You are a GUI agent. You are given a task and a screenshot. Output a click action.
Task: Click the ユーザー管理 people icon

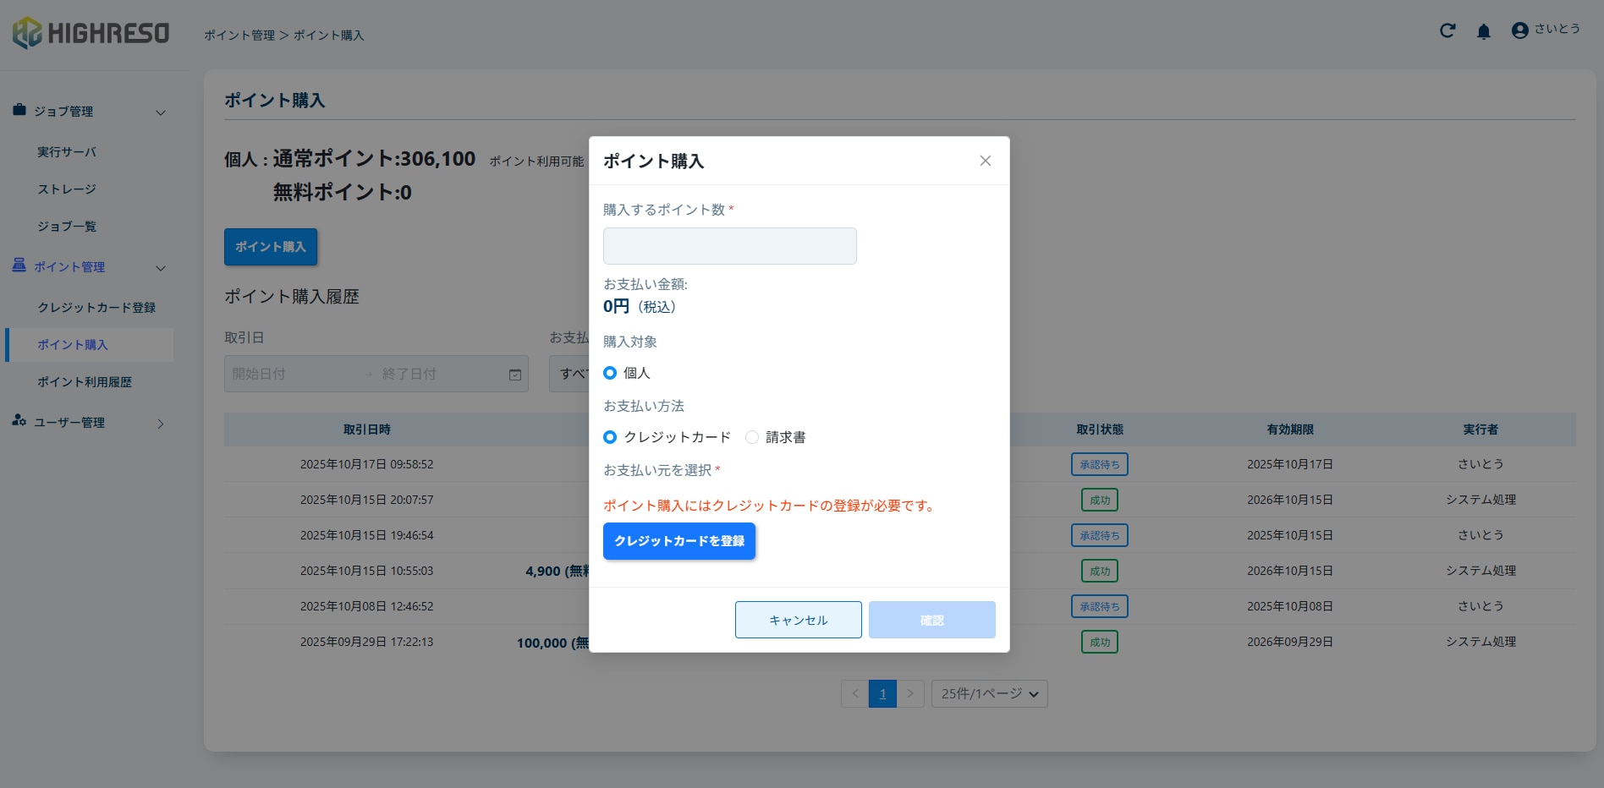tap(19, 421)
